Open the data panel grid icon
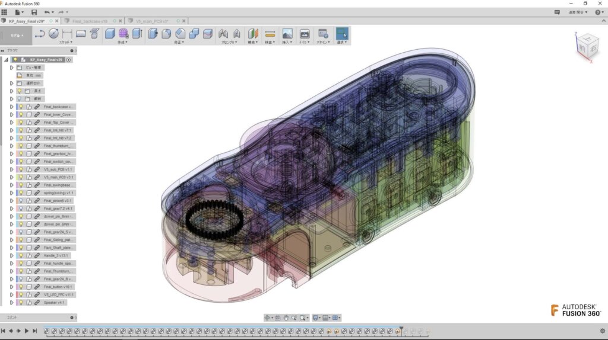This screenshot has height=340, width=608. tap(4, 12)
